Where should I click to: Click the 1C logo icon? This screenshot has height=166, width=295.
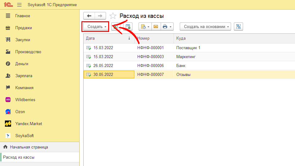tap(8, 5)
